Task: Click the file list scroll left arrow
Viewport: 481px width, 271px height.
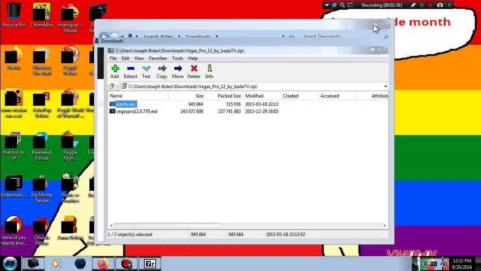Action: point(111,225)
